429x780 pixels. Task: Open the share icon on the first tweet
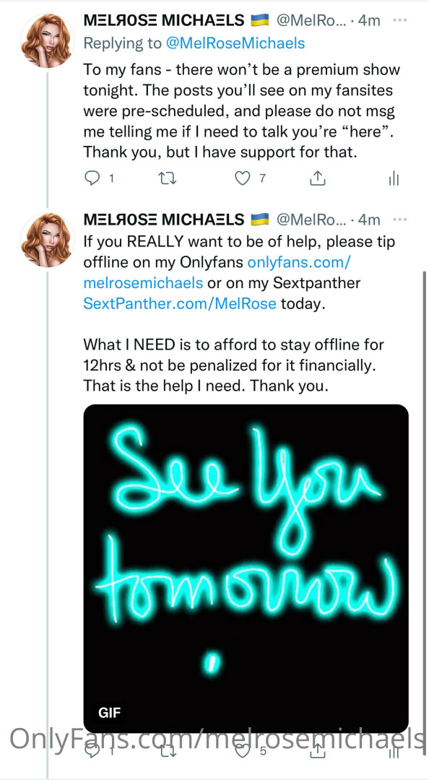(318, 178)
